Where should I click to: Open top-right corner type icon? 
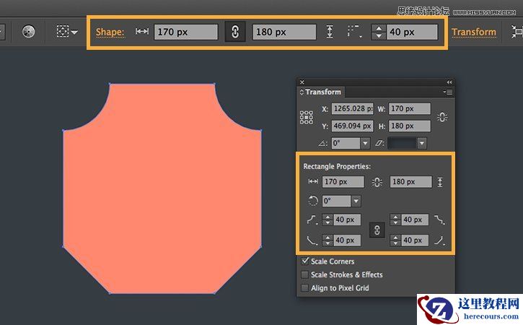[x=439, y=220]
